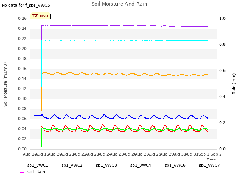Click the red sp1_VWC1 legend swatch
Image resolution: width=239 pixels, height=179 pixels.
22,166
